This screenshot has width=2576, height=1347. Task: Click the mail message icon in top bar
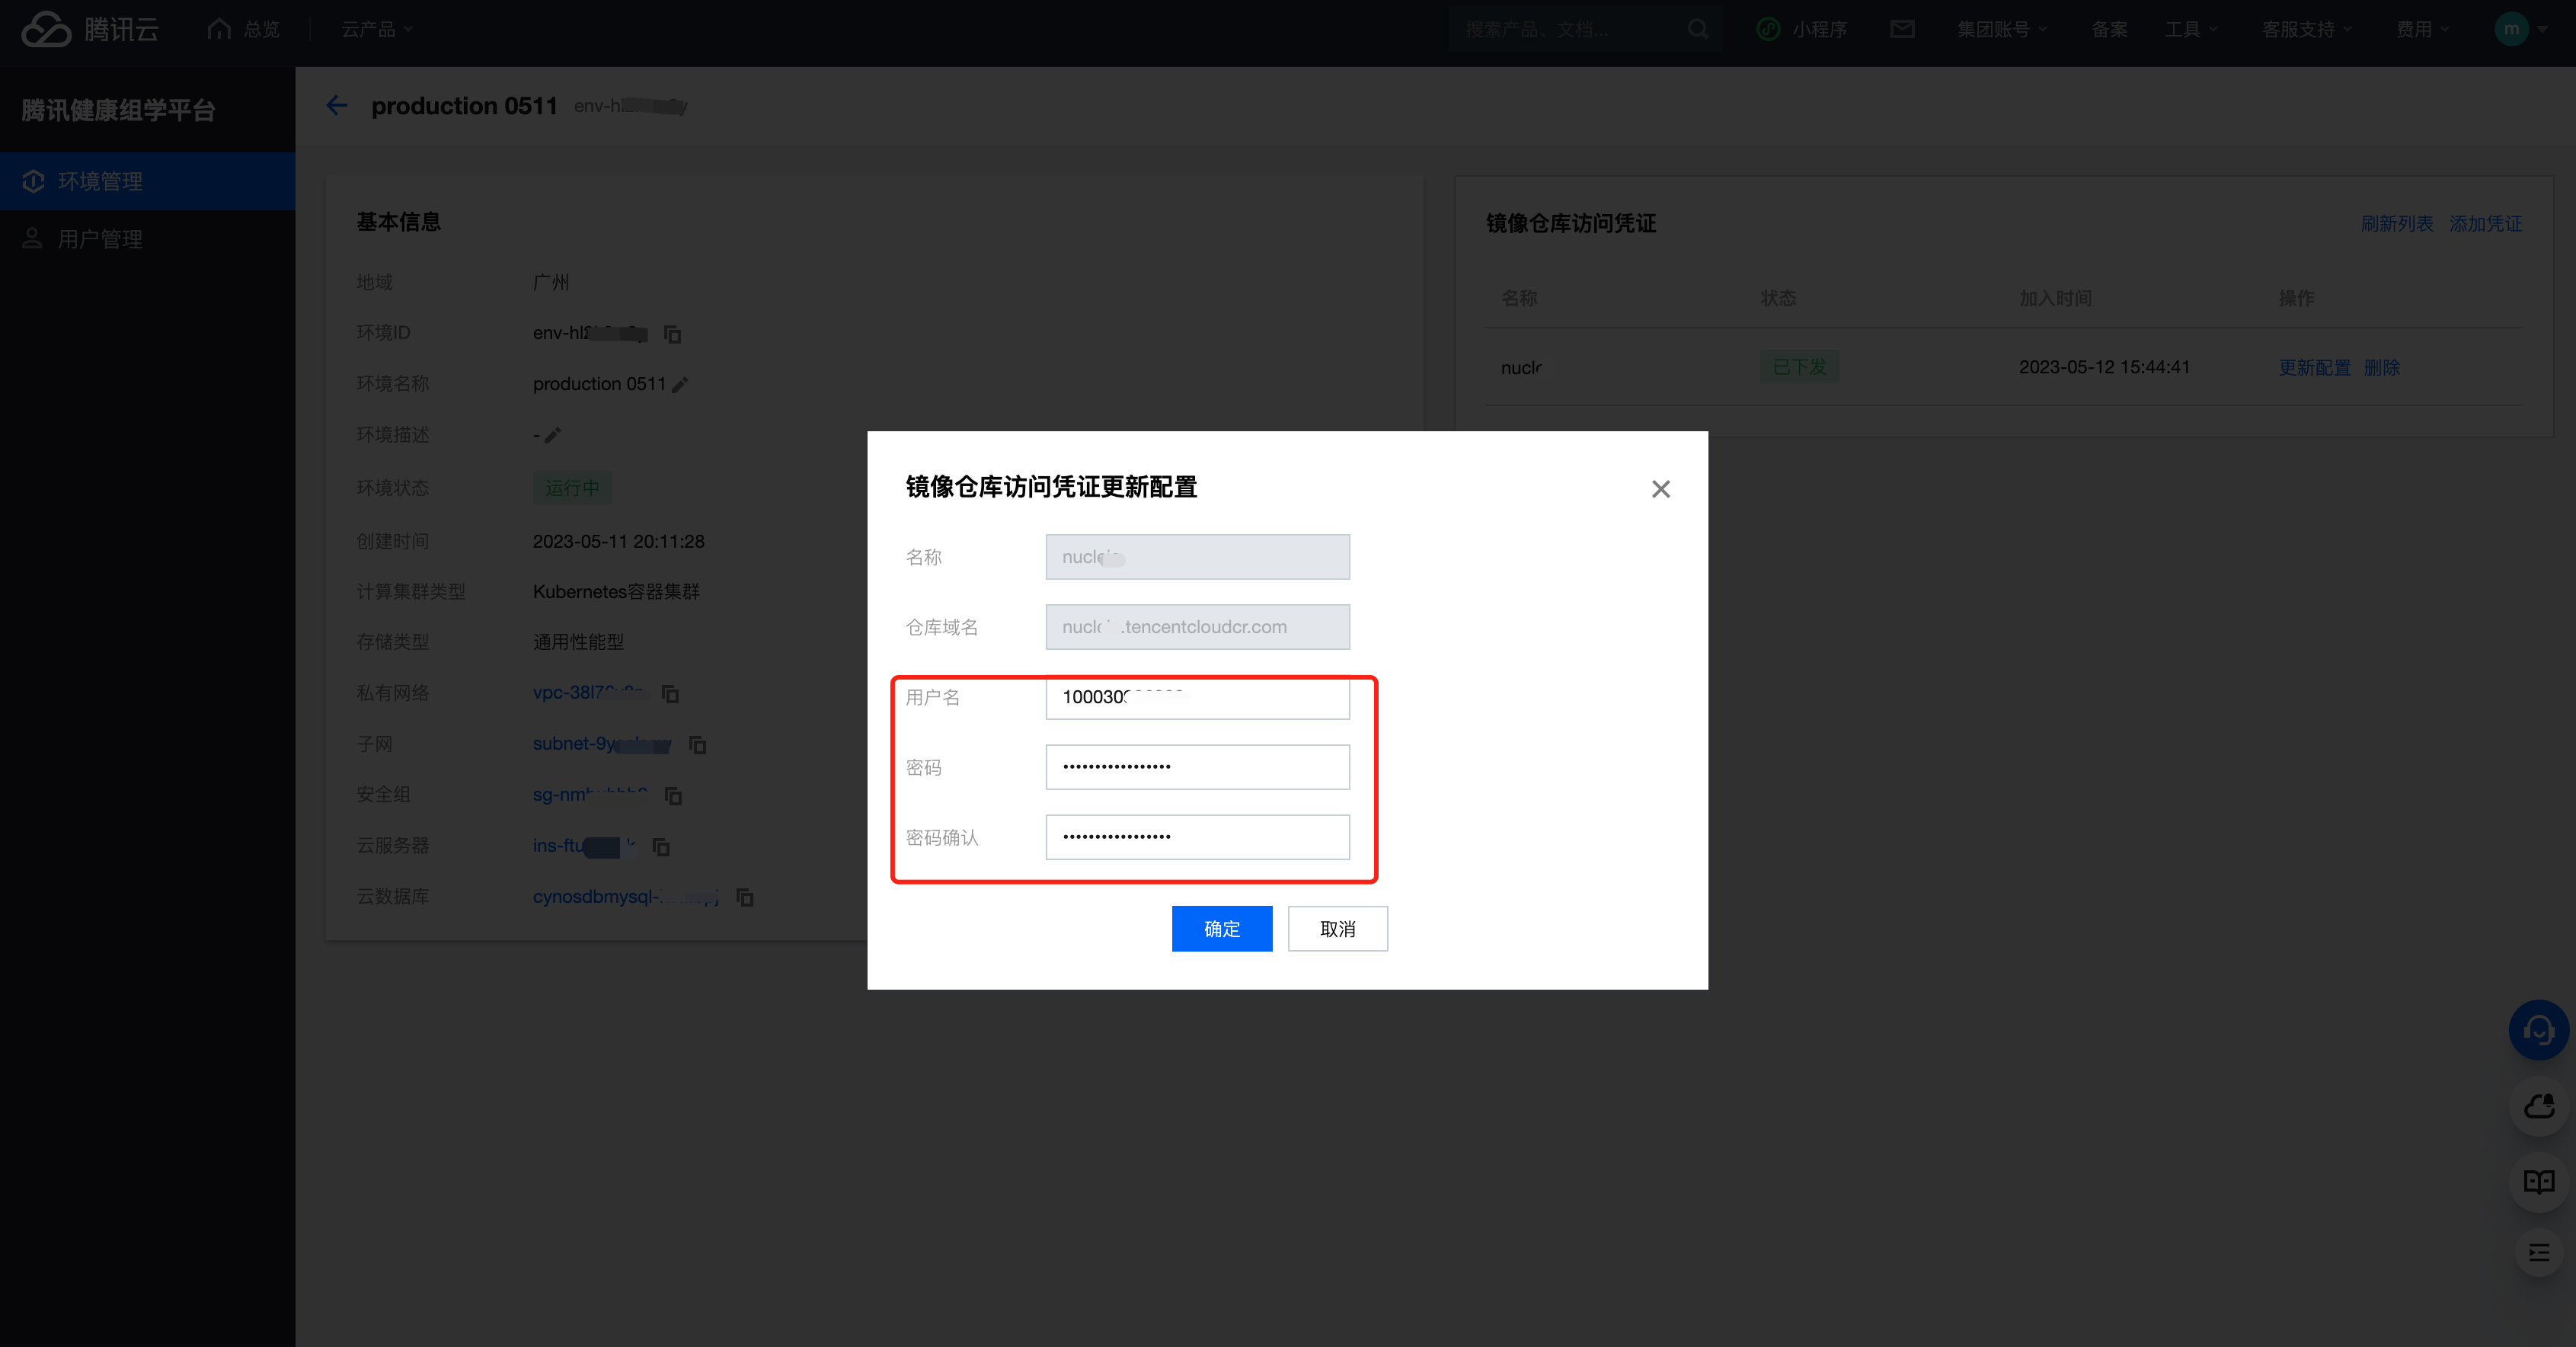(x=1902, y=29)
